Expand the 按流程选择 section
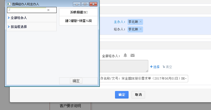The image size is (211, 110). coord(19,27)
